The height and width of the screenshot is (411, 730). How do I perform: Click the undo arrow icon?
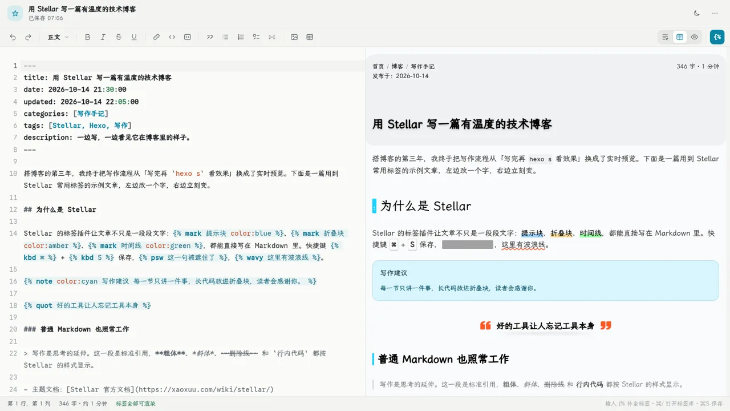pyautogui.click(x=13, y=37)
